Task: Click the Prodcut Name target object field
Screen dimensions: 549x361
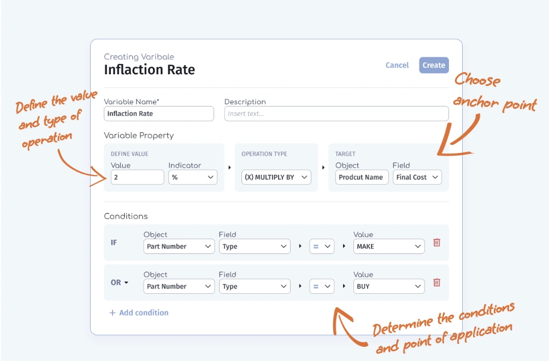Action: 362,177
